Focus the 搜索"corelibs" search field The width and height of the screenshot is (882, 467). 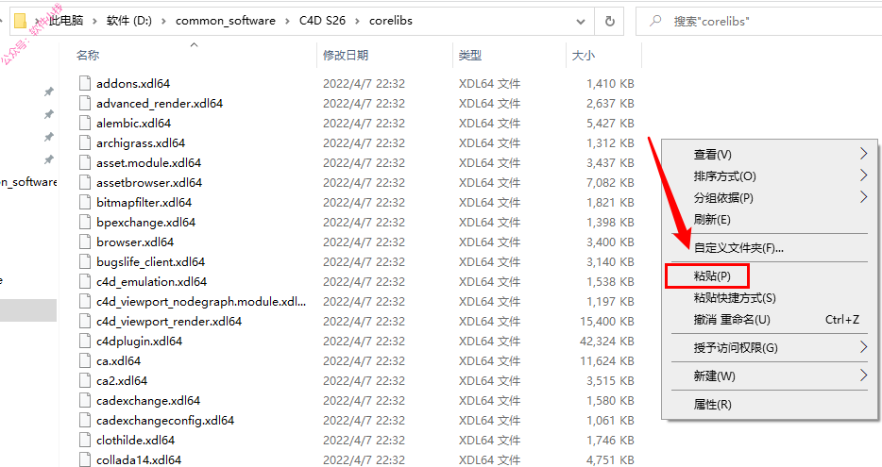point(759,21)
